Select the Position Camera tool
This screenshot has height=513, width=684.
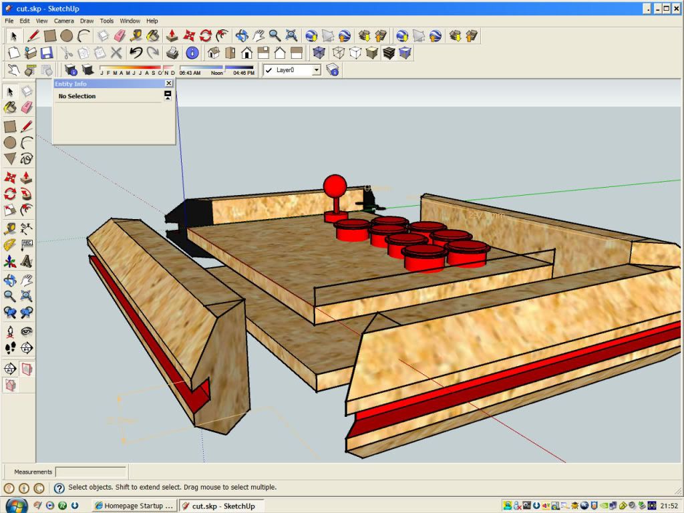click(x=10, y=331)
